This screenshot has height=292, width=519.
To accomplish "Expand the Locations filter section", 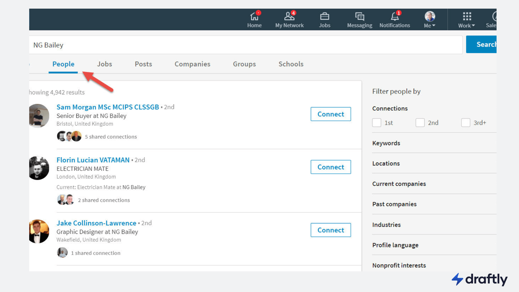I will tap(386, 164).
